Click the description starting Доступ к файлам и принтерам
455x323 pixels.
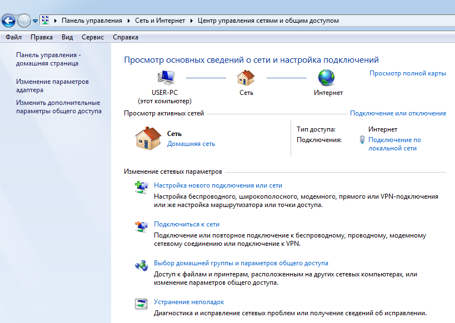tap(286, 279)
